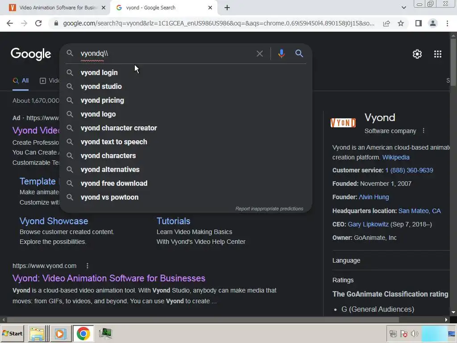This screenshot has height=343, width=457.
Task: Clear the search box with the X
Action: click(x=259, y=54)
